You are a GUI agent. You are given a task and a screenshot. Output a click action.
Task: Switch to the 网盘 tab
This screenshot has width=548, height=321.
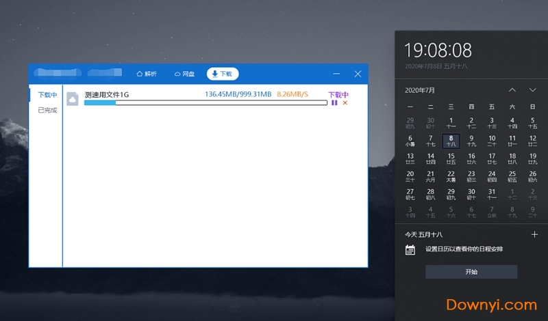pyautogui.click(x=184, y=74)
